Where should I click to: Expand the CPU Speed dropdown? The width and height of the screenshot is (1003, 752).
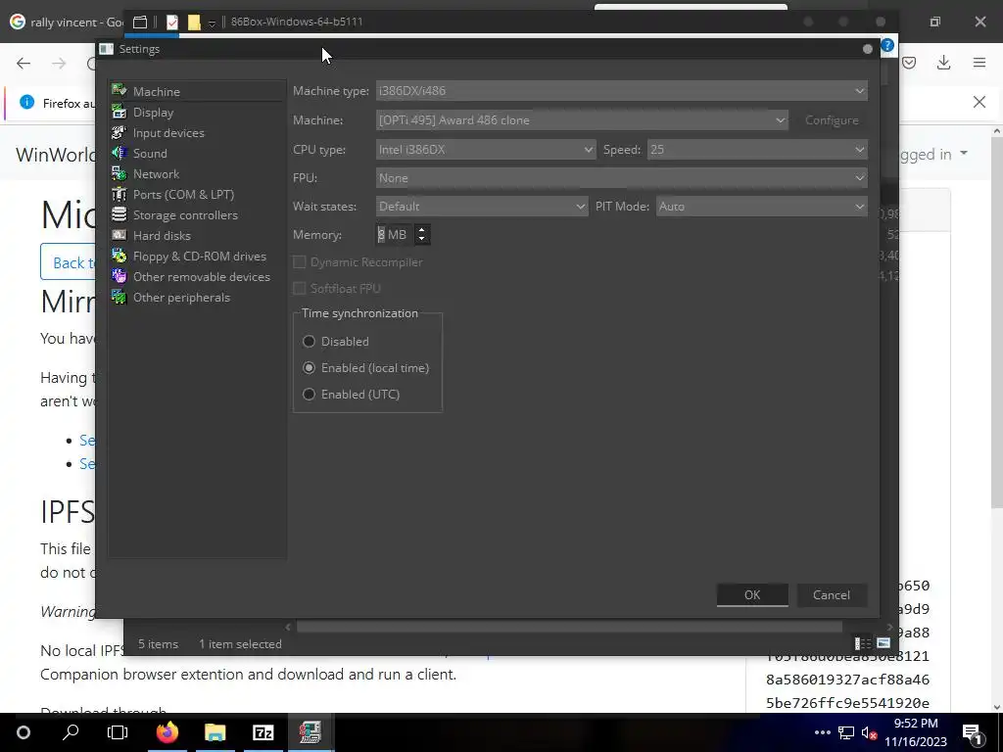pyautogui.click(x=757, y=150)
